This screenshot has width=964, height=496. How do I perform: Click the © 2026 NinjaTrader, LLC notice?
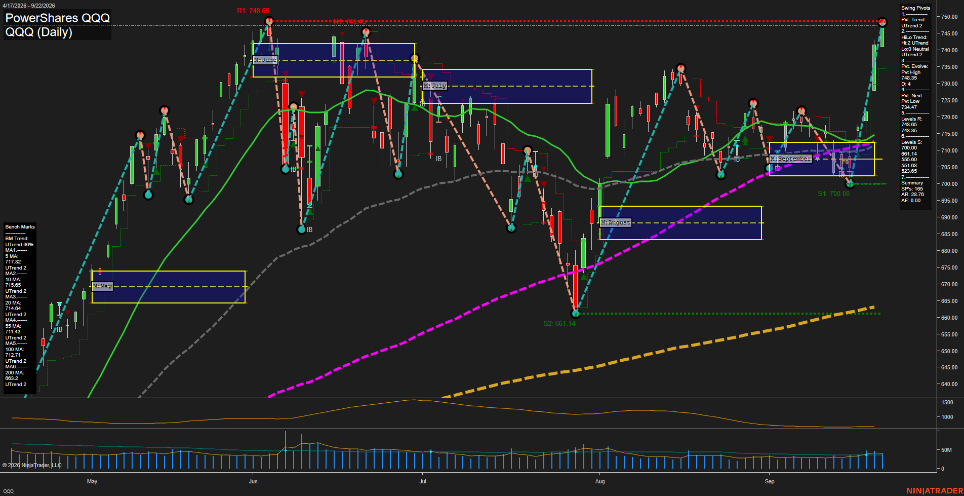click(32, 465)
